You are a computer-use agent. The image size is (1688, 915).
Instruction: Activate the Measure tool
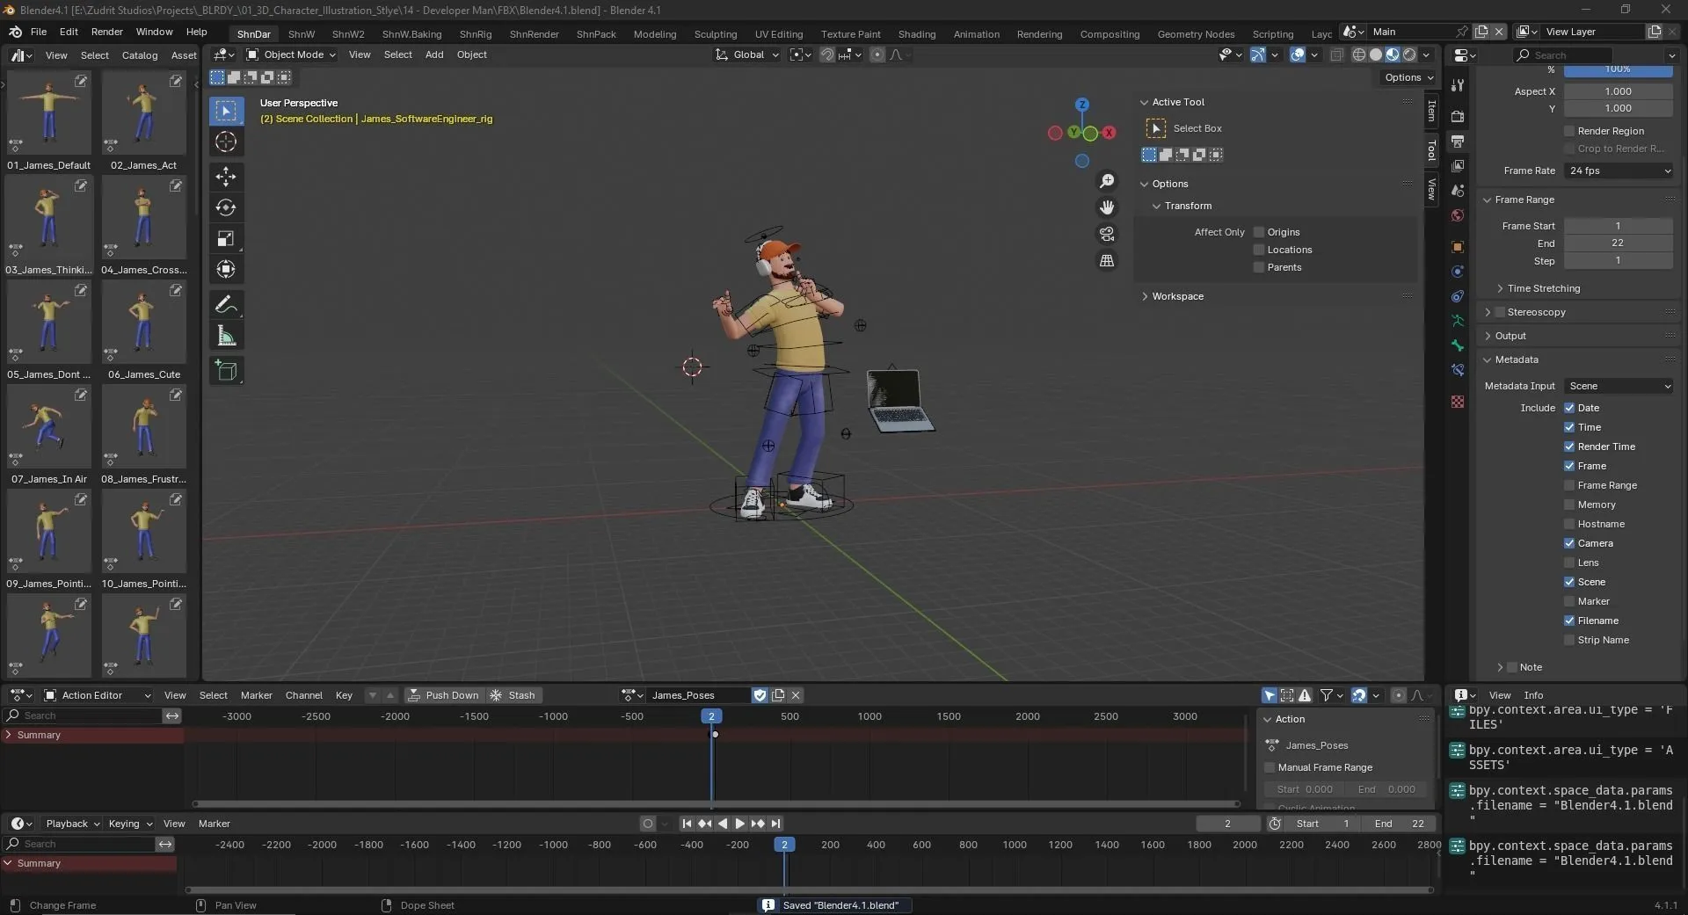[226, 335]
